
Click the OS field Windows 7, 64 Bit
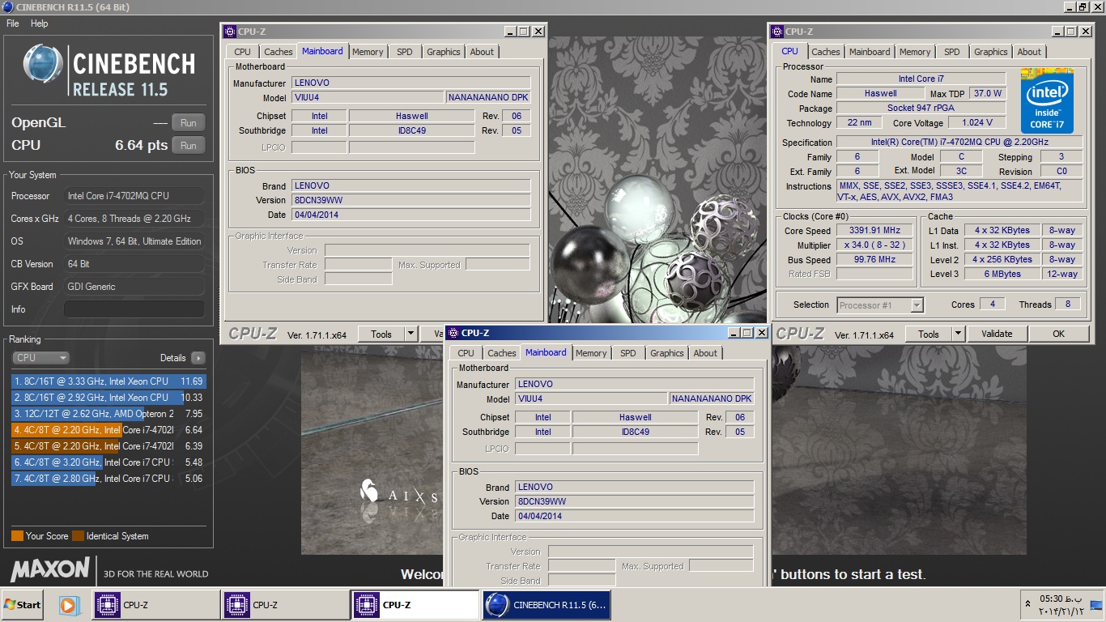tap(134, 241)
